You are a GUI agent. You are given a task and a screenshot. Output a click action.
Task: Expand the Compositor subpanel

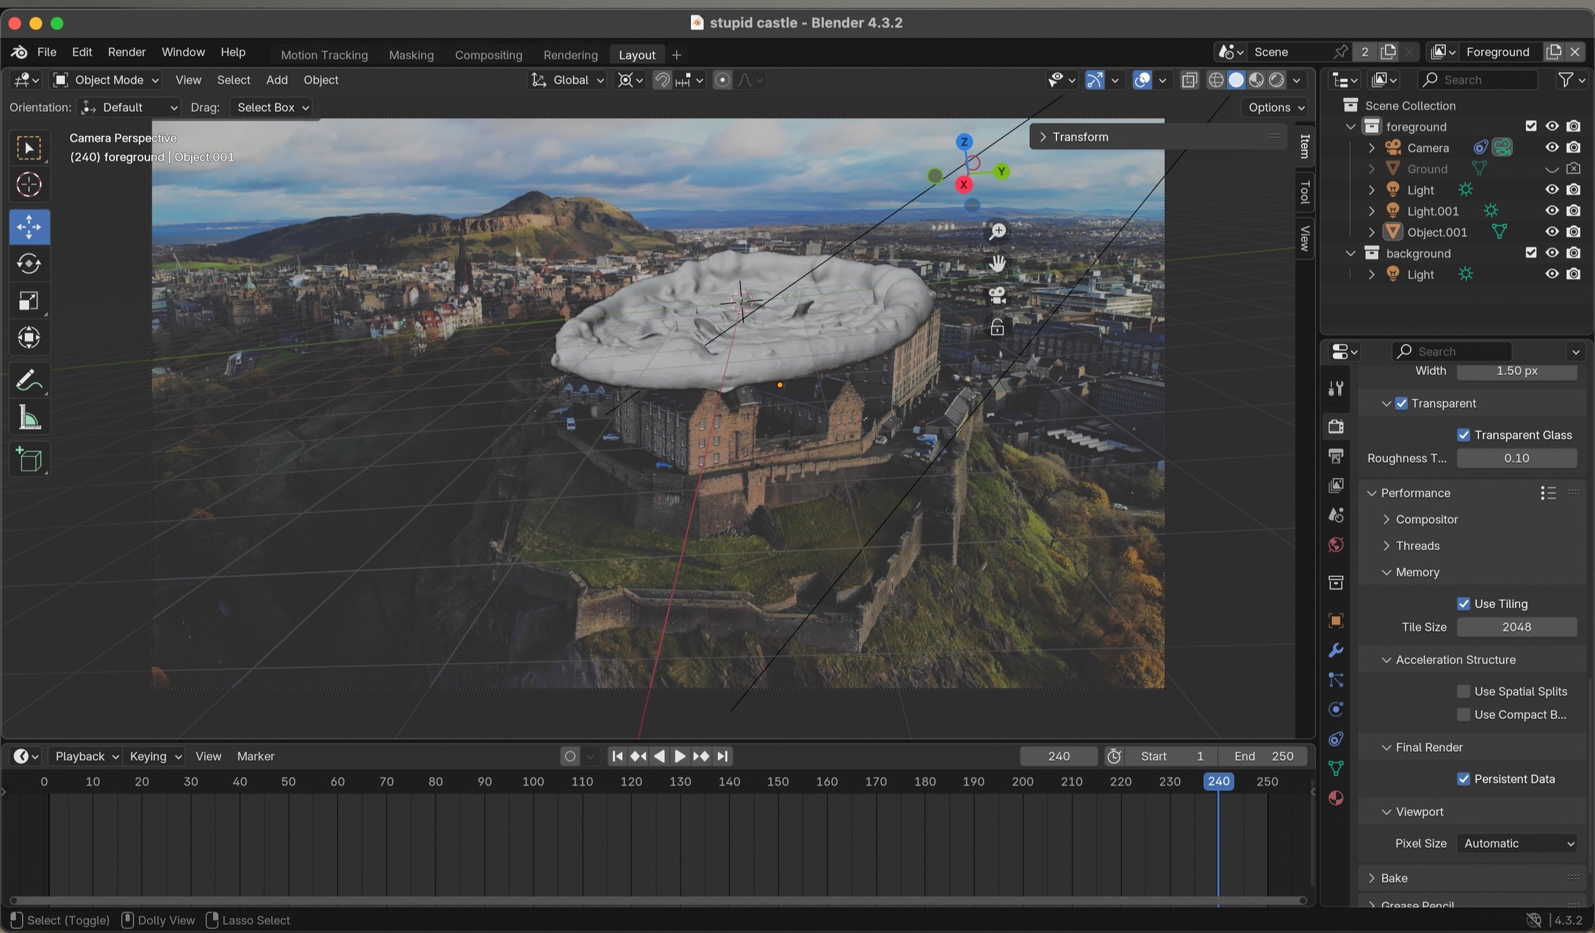coord(1426,519)
